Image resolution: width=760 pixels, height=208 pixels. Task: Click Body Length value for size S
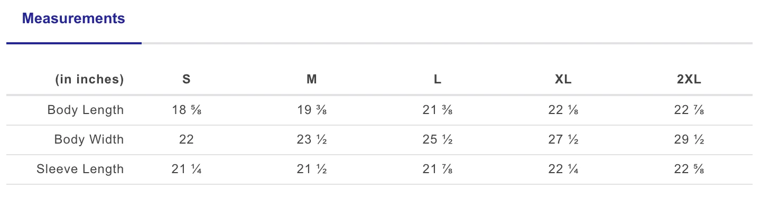click(x=187, y=110)
